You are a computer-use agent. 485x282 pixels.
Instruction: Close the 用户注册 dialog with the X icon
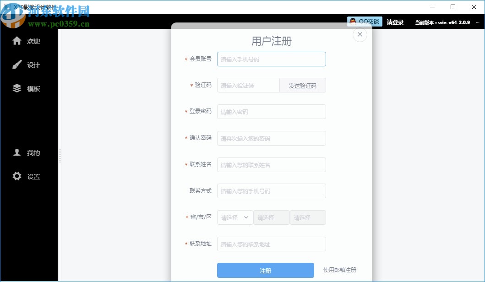pyautogui.click(x=360, y=34)
